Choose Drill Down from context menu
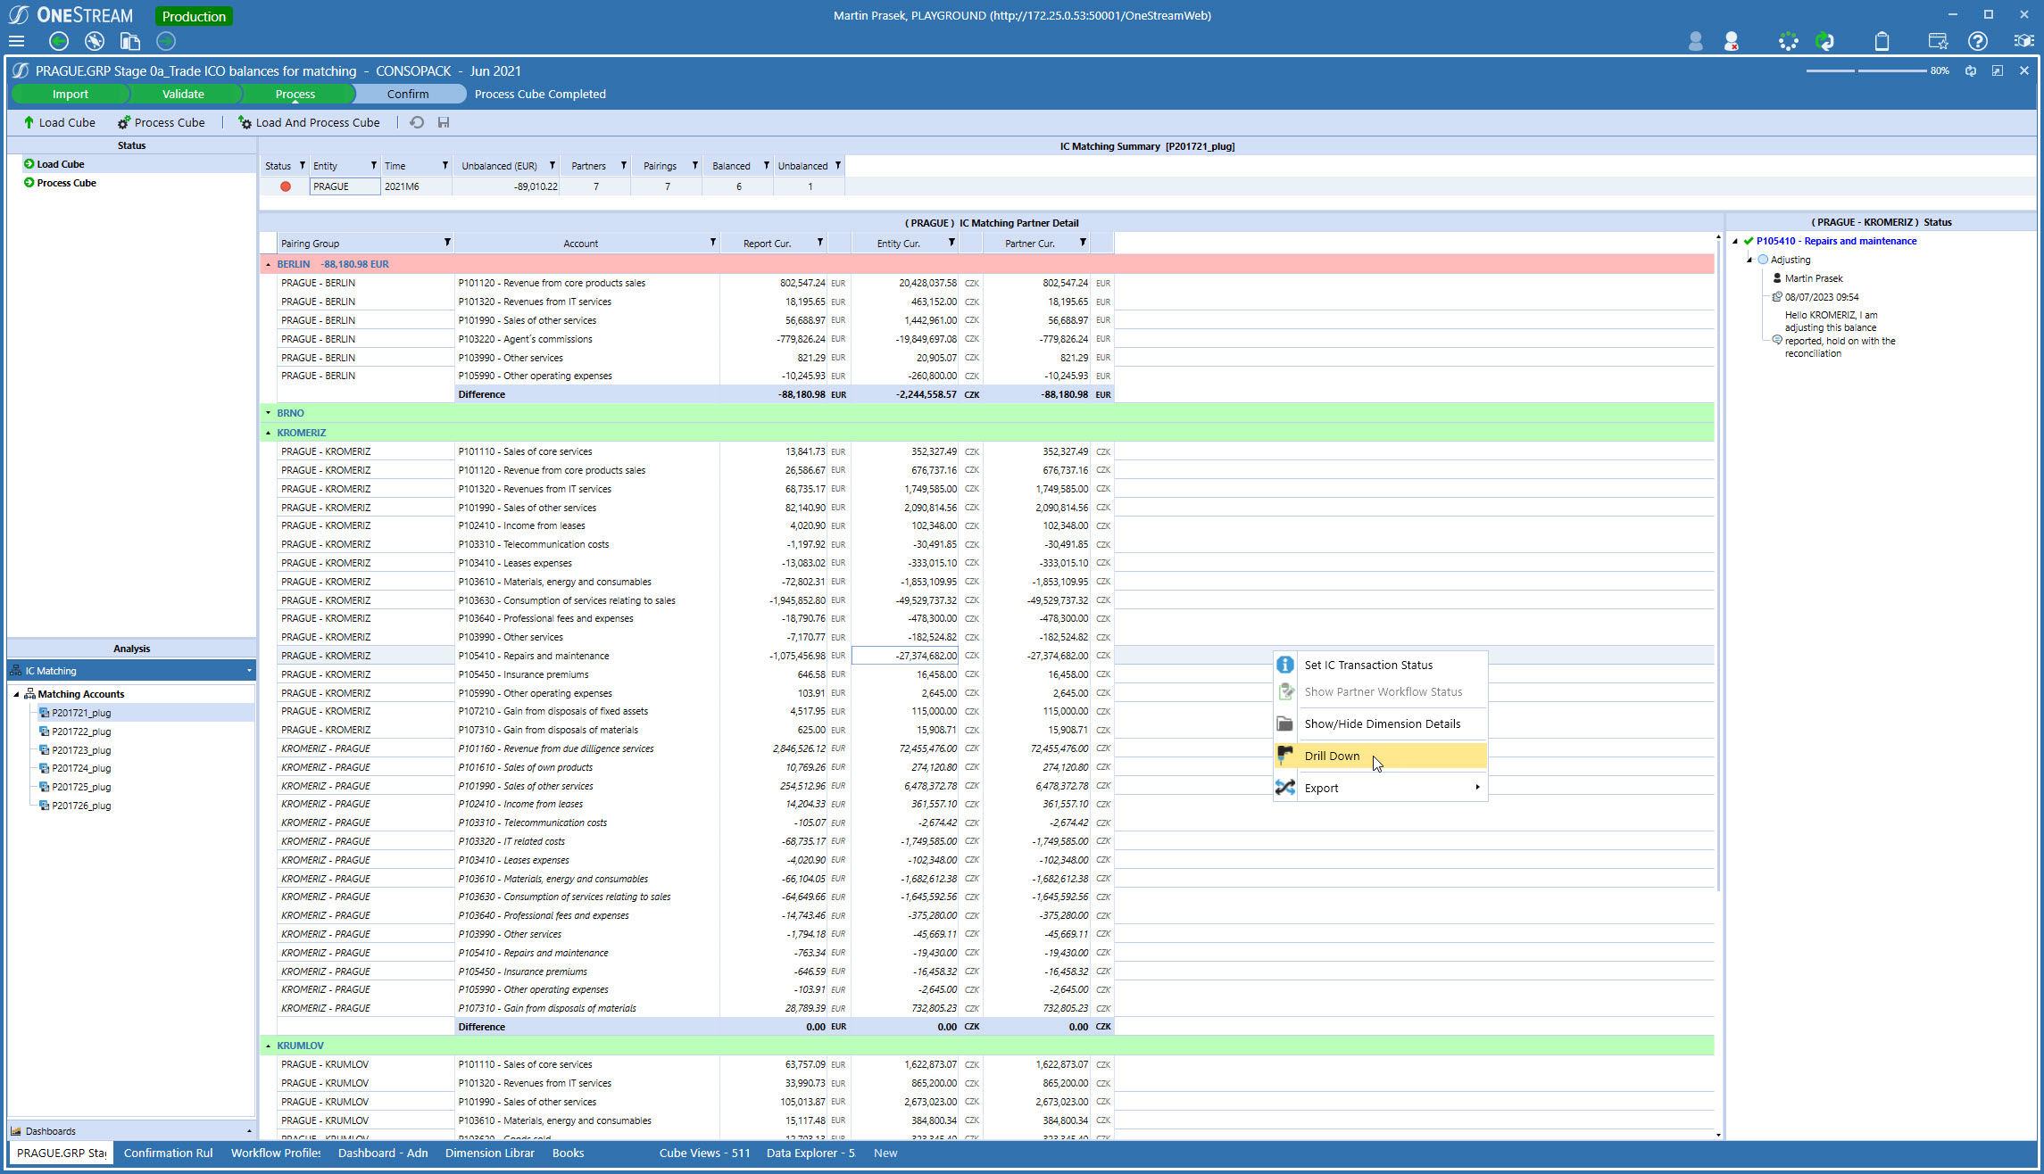 [1332, 756]
